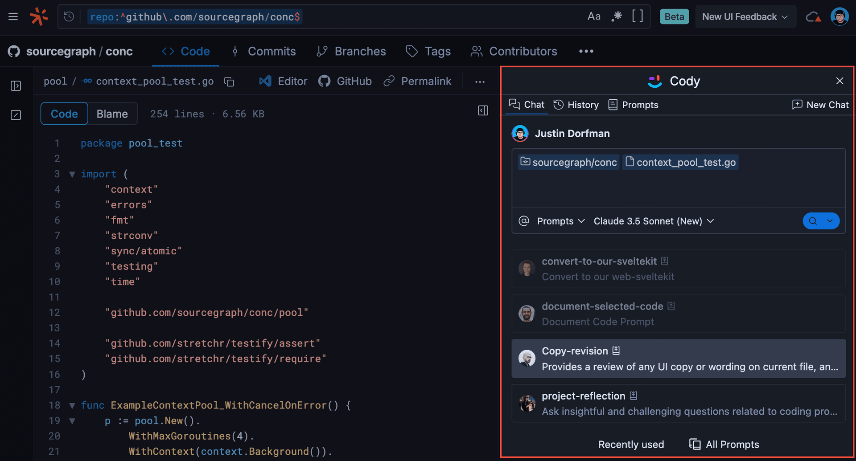Image resolution: width=856 pixels, height=461 pixels.
Task: Switch to the Branches tab
Action: click(351, 51)
